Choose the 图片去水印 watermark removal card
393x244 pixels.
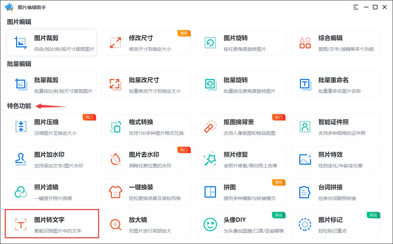click(x=146, y=159)
